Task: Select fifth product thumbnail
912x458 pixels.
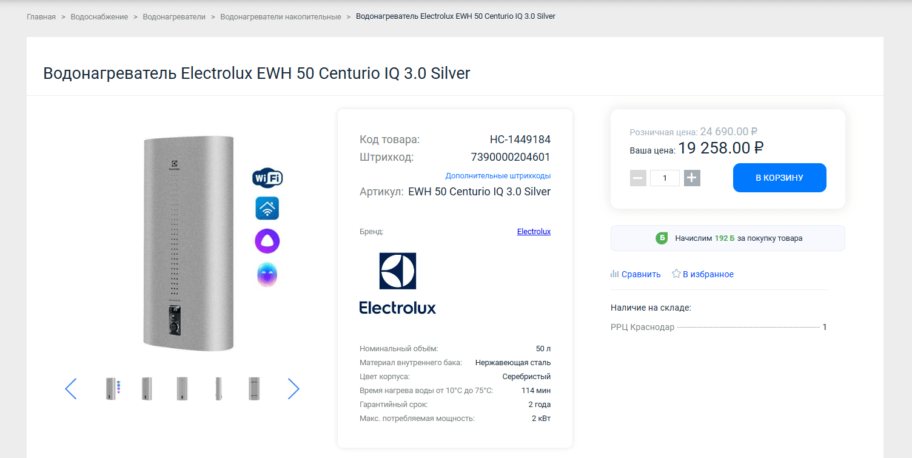Action: (255, 389)
